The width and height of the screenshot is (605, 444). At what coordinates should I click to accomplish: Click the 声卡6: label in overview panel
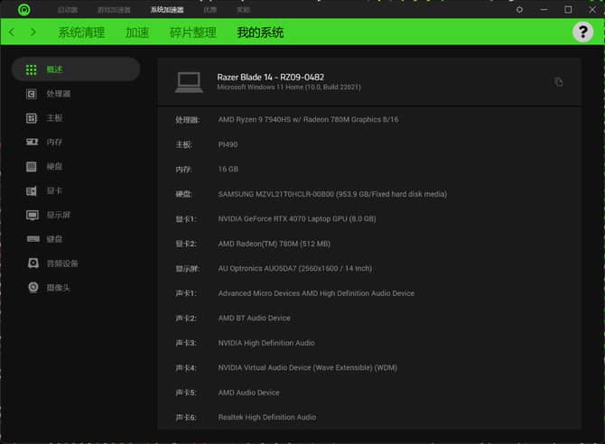point(186,418)
